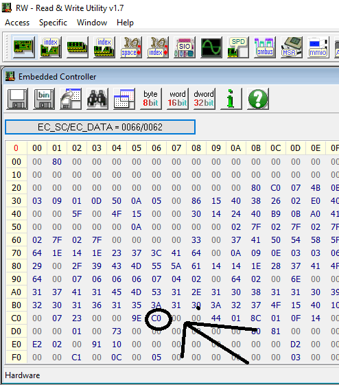This screenshot has height=385, width=339.
Task: Open the IO space tool
Action: [131, 47]
